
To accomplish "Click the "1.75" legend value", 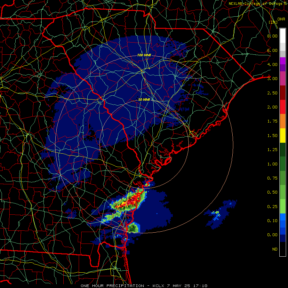I will 272,121.
